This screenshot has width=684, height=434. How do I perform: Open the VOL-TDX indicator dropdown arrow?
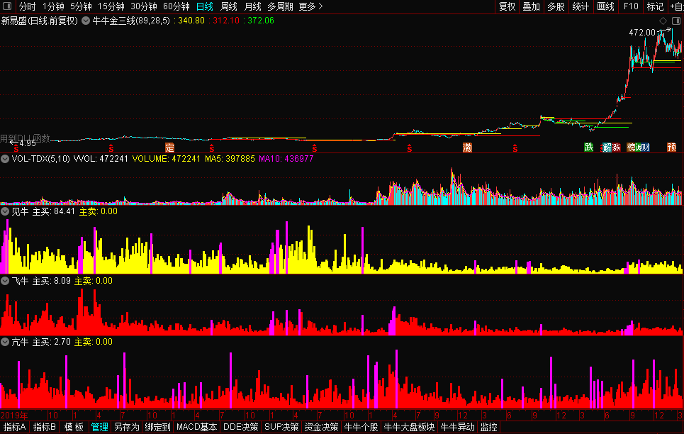(x=6, y=160)
